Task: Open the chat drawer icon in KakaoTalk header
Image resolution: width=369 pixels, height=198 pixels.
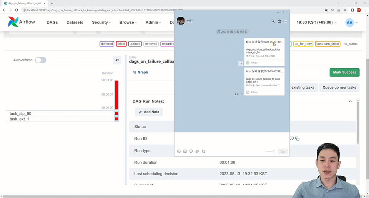Action: (x=279, y=21)
